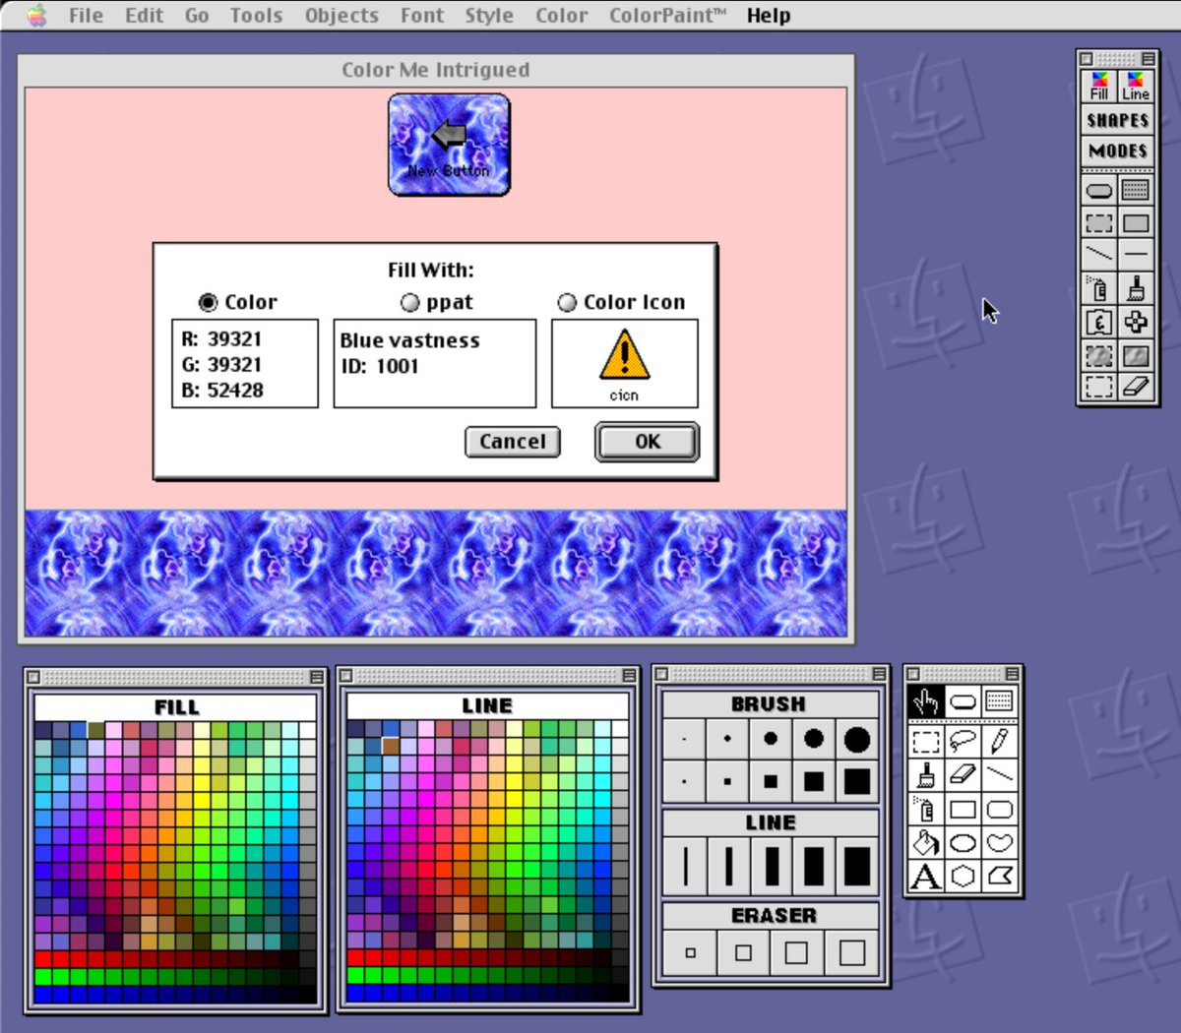The height and width of the screenshot is (1033, 1181).
Task: Collapse the LINE color palette window
Action: 629,675
